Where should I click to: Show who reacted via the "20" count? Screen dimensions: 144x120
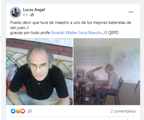tap(30, 111)
